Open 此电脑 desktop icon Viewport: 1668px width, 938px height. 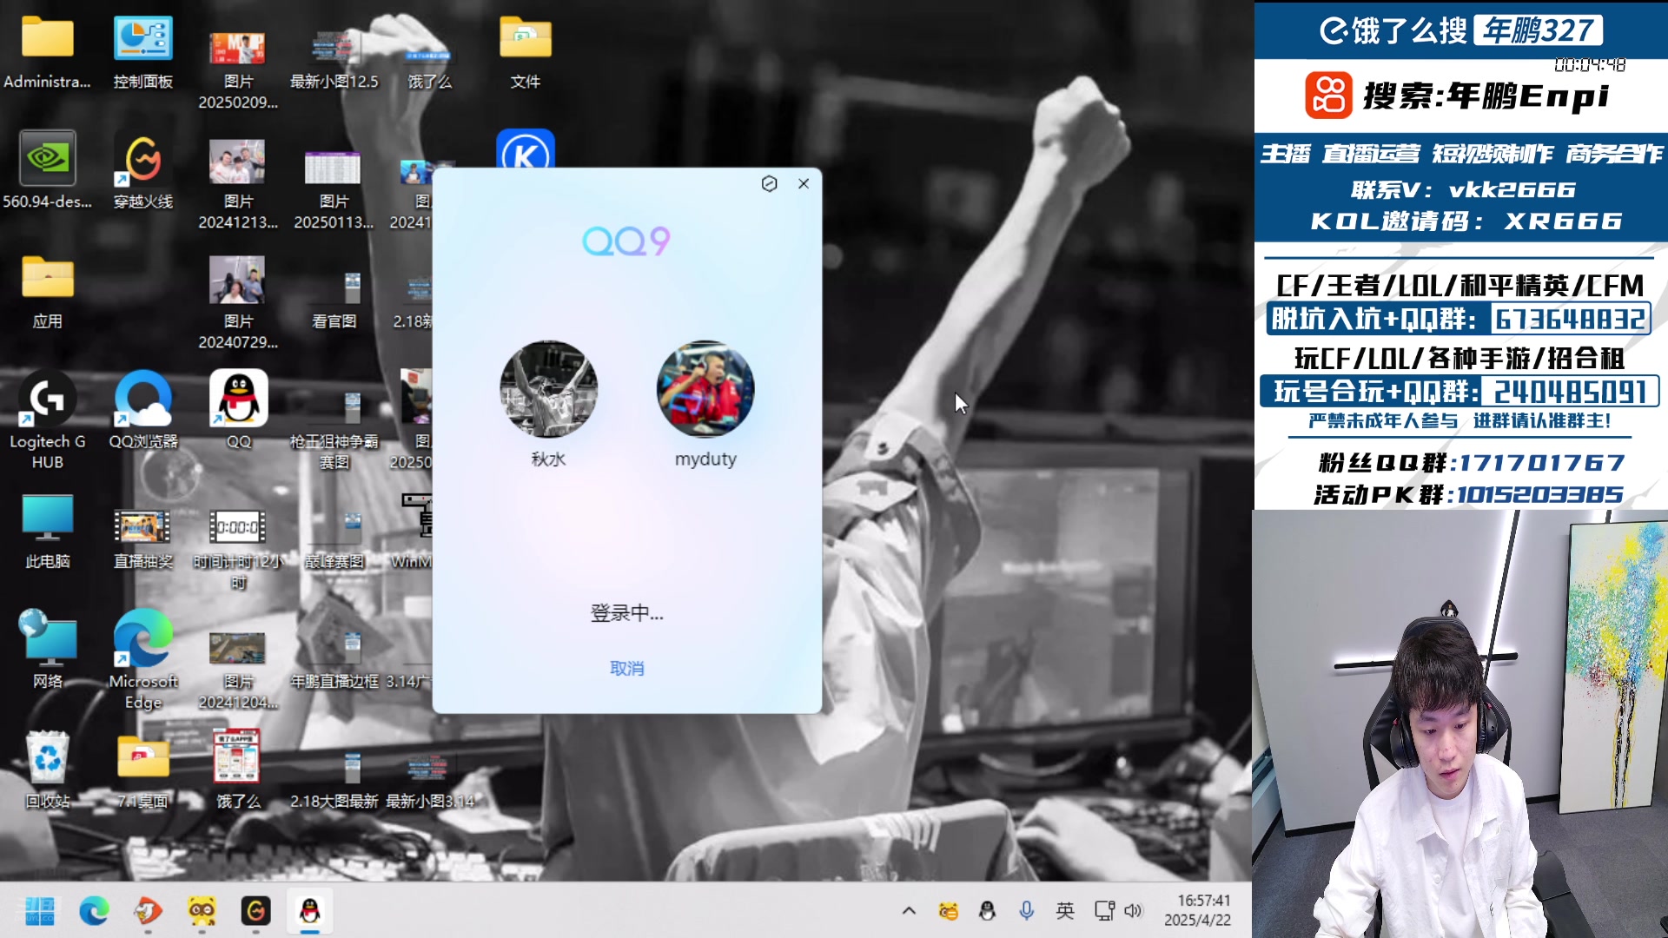point(47,532)
